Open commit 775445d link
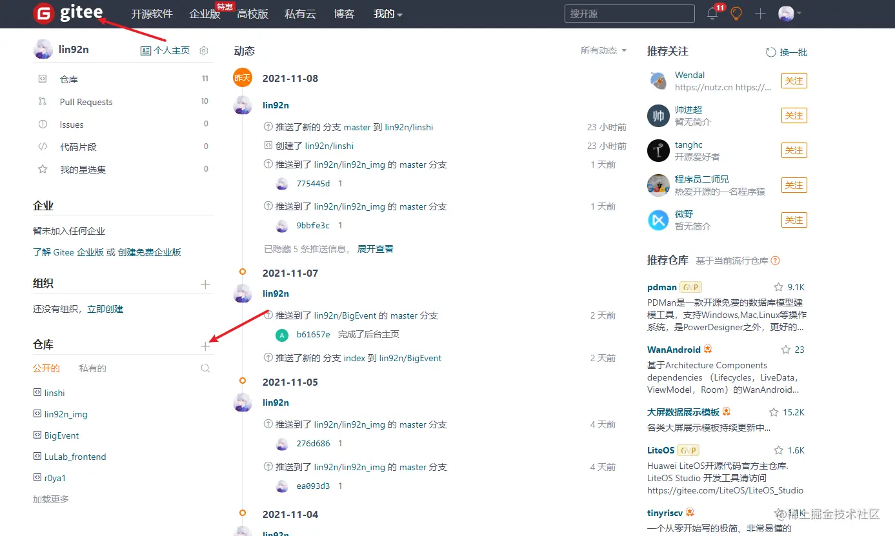This screenshot has width=895, height=536. coord(313,184)
